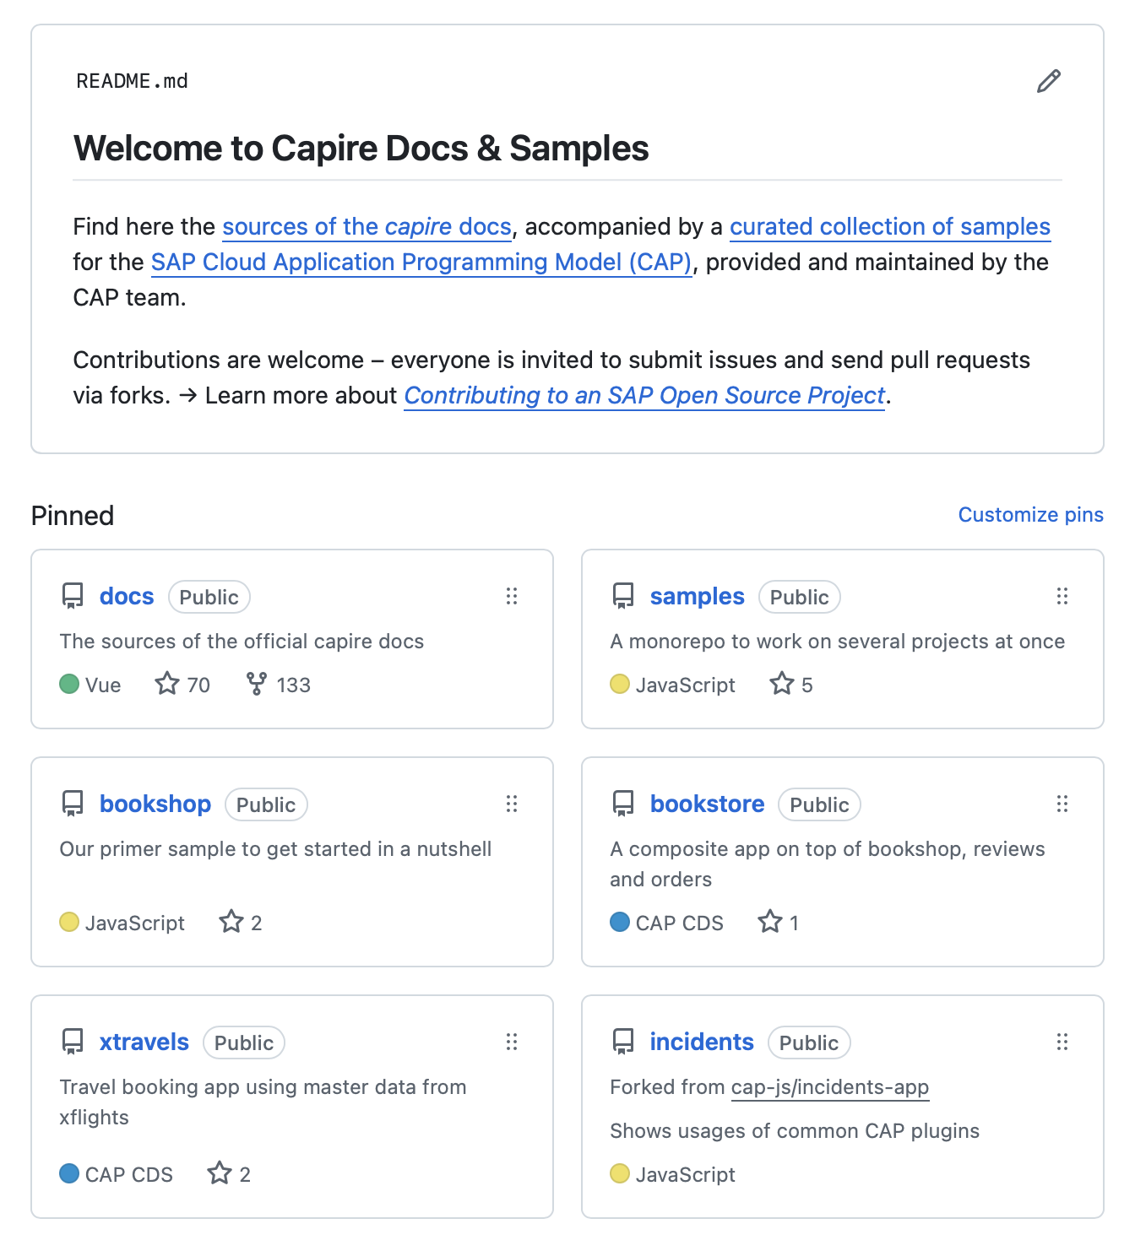The image size is (1135, 1251).
Task: Open the xtravels repository
Action: (x=144, y=1042)
